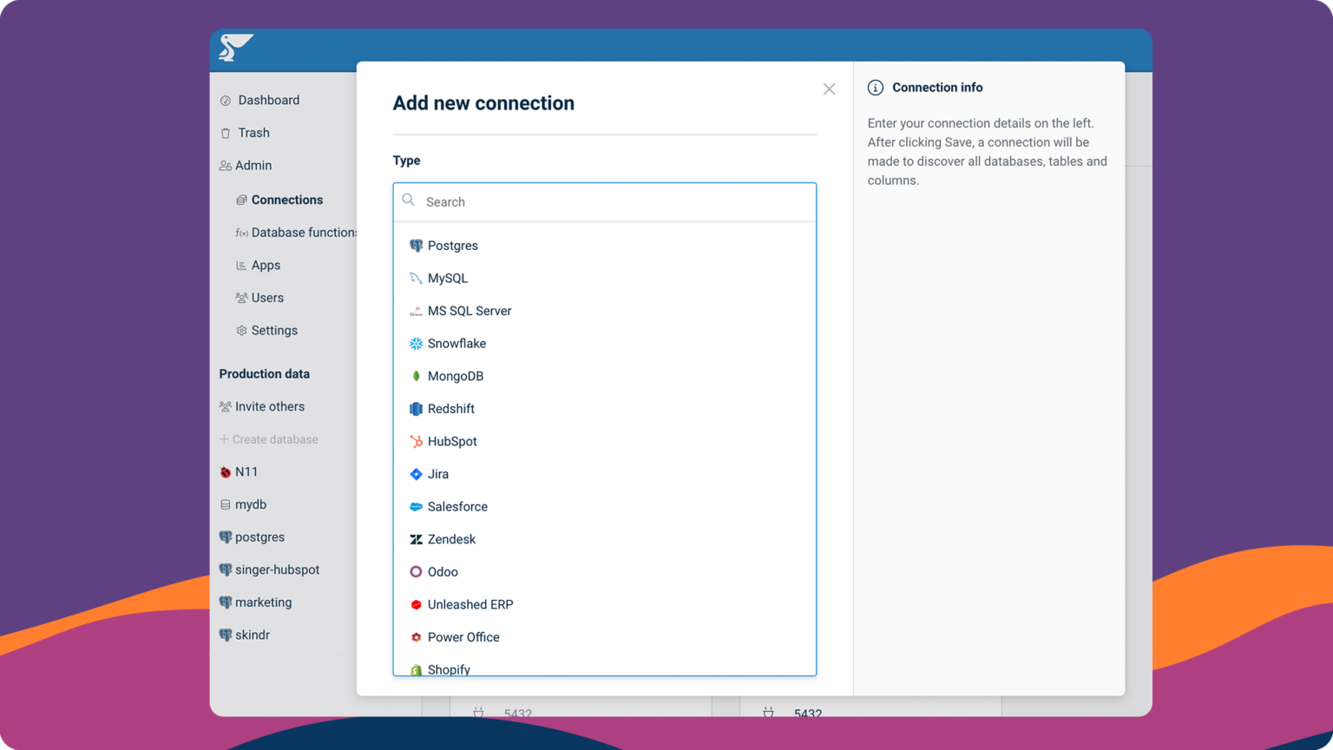Choose the Salesforce cloud icon
1333x750 pixels.
(x=416, y=507)
